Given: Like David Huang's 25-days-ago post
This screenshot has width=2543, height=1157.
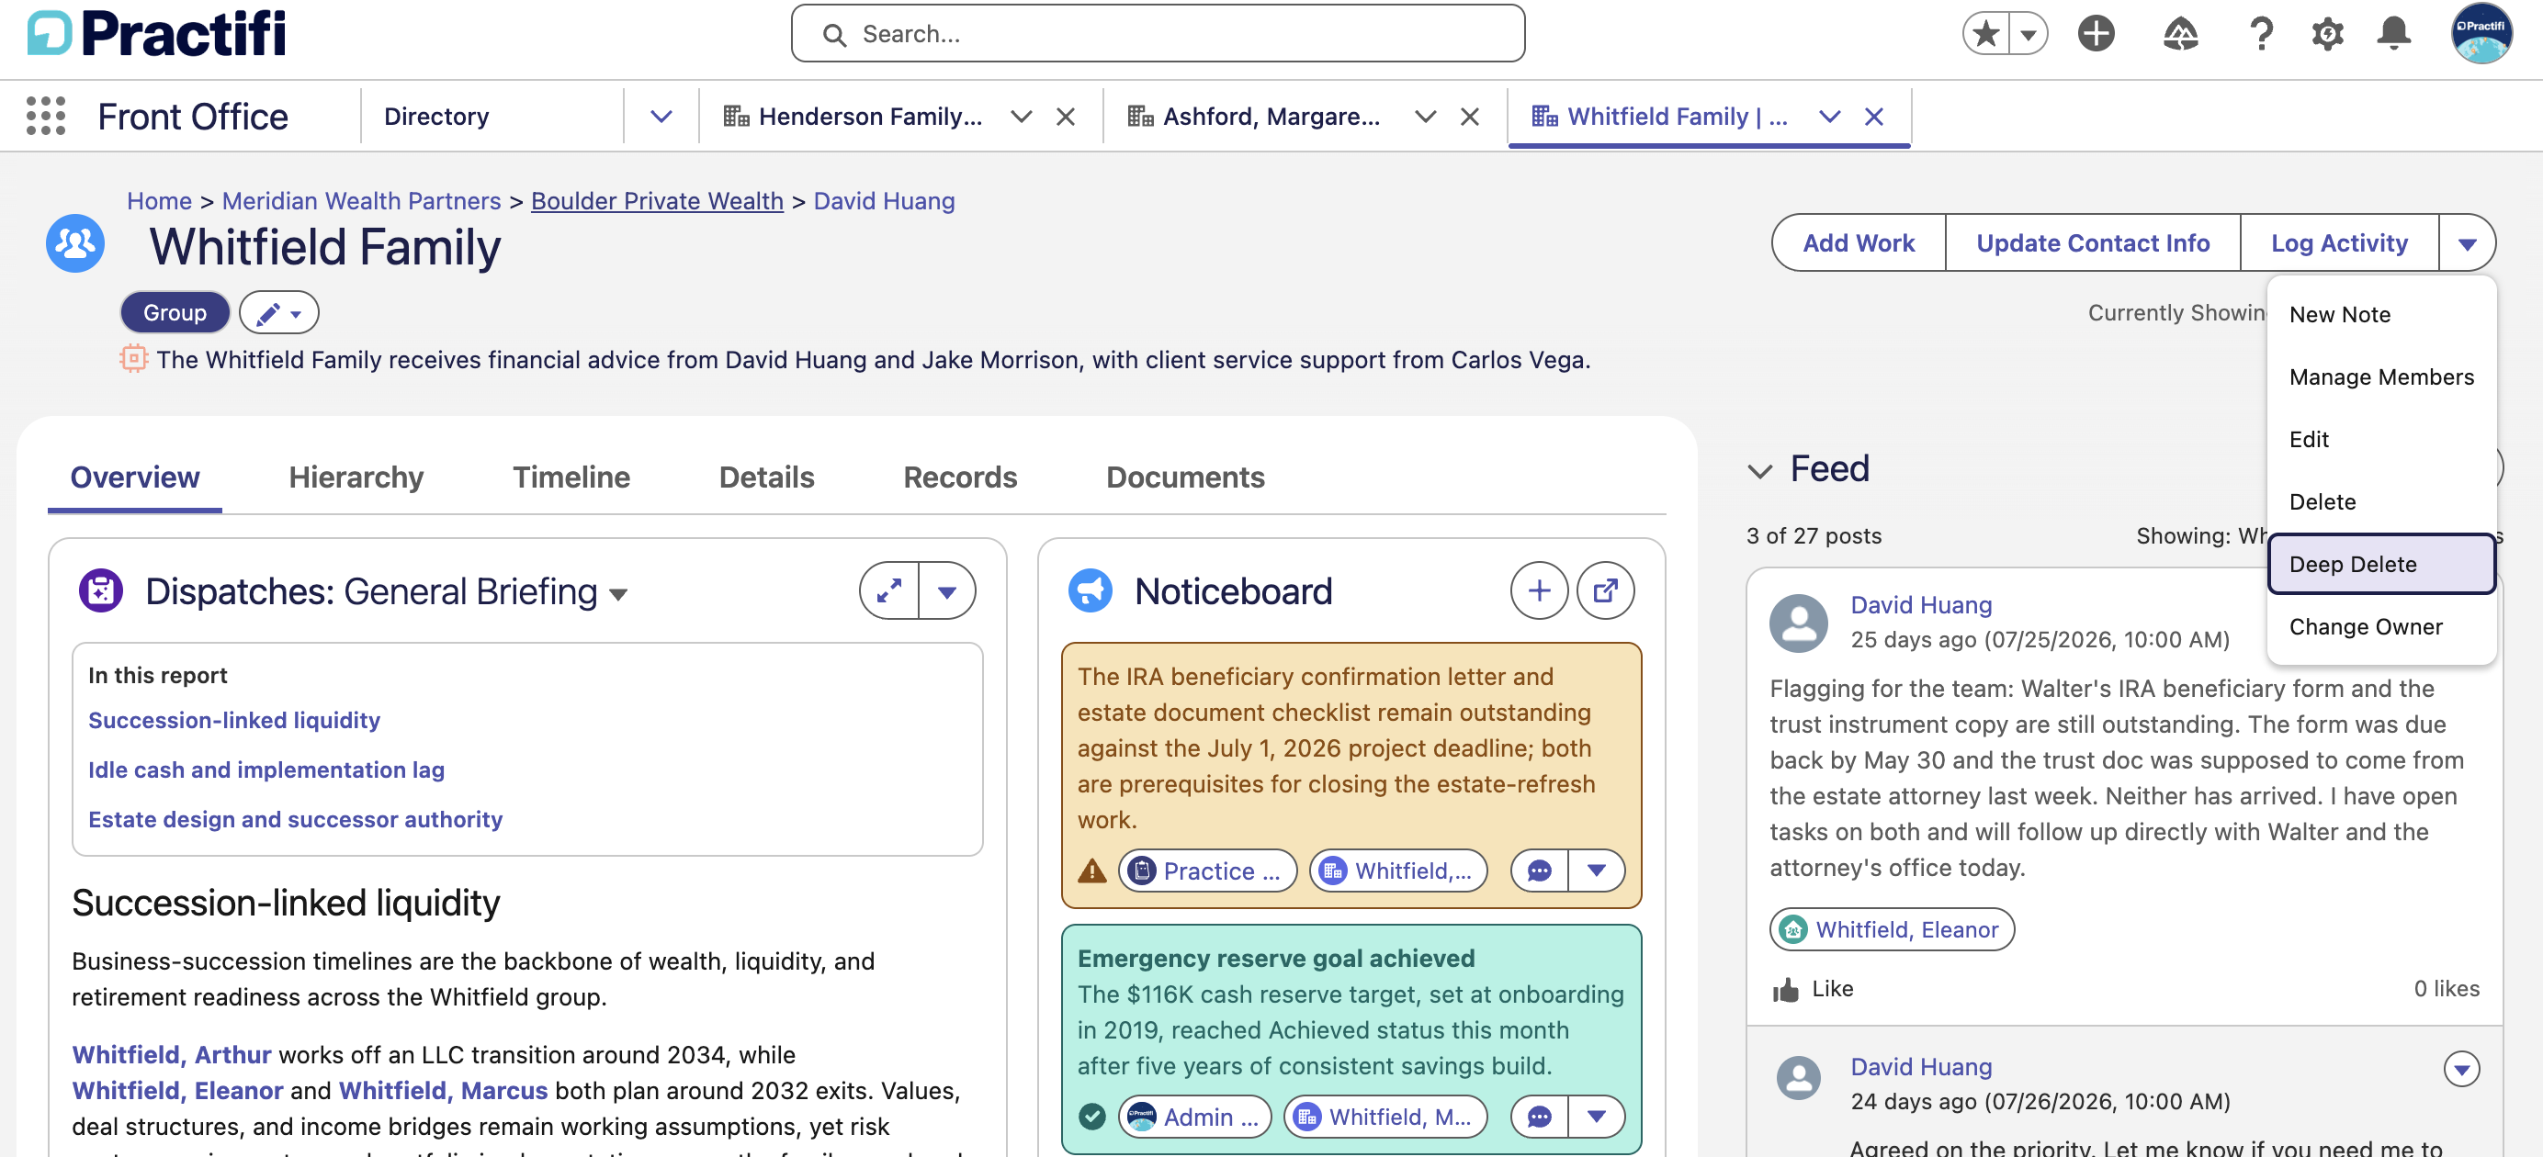Looking at the screenshot, I should click(1812, 988).
